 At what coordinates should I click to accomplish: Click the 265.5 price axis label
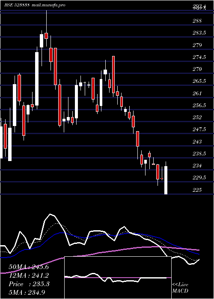pyautogui.click(x=199, y=81)
